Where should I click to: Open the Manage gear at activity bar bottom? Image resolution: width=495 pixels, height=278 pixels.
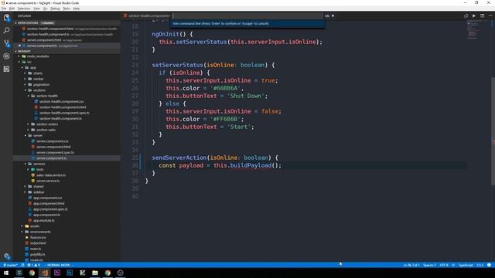tap(7, 256)
